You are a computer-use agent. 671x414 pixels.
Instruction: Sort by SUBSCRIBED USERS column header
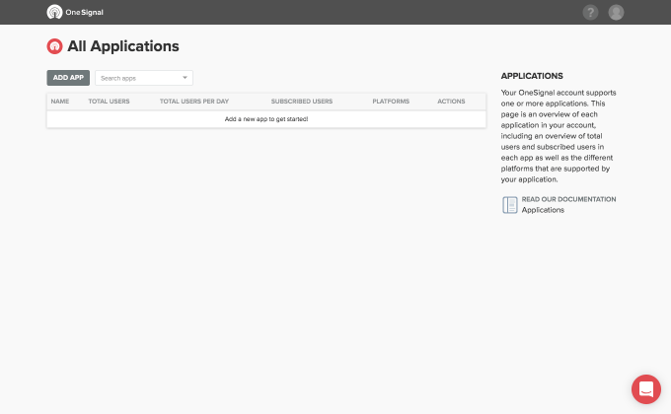(302, 102)
